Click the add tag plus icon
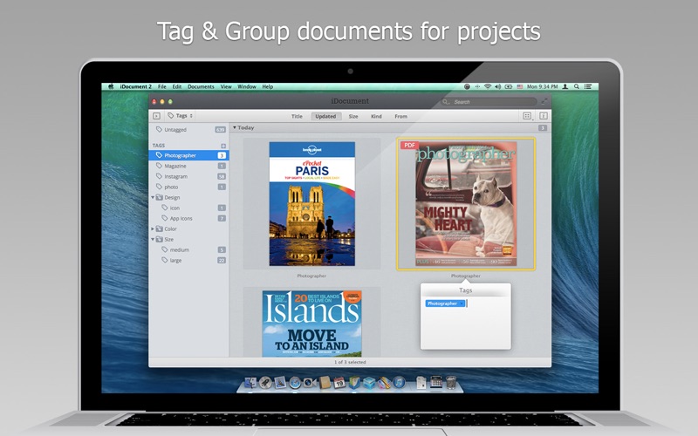This screenshot has width=698, height=436. click(222, 146)
